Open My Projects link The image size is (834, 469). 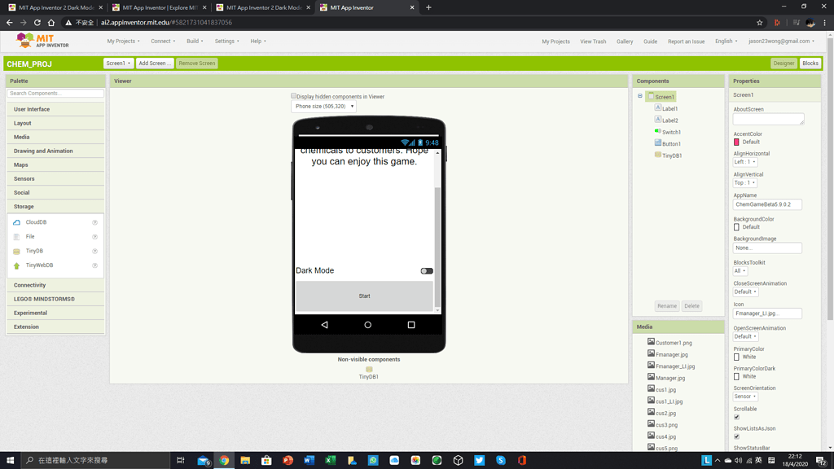click(x=555, y=40)
